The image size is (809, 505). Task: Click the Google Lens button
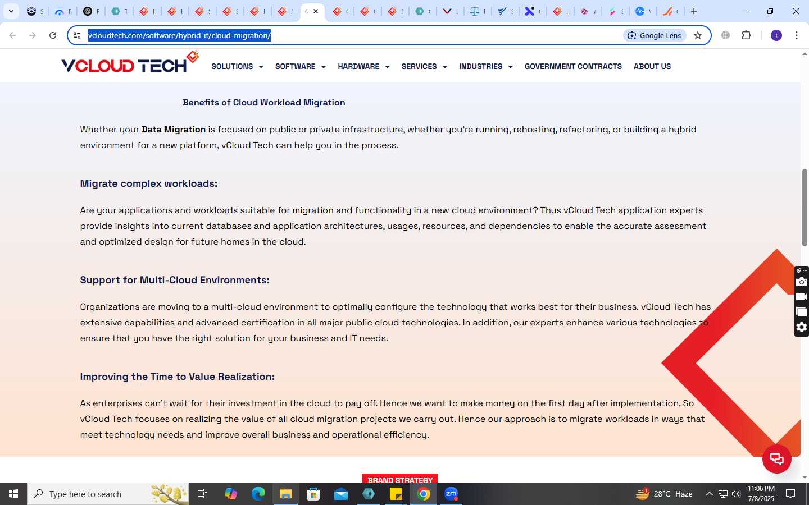coord(655,35)
